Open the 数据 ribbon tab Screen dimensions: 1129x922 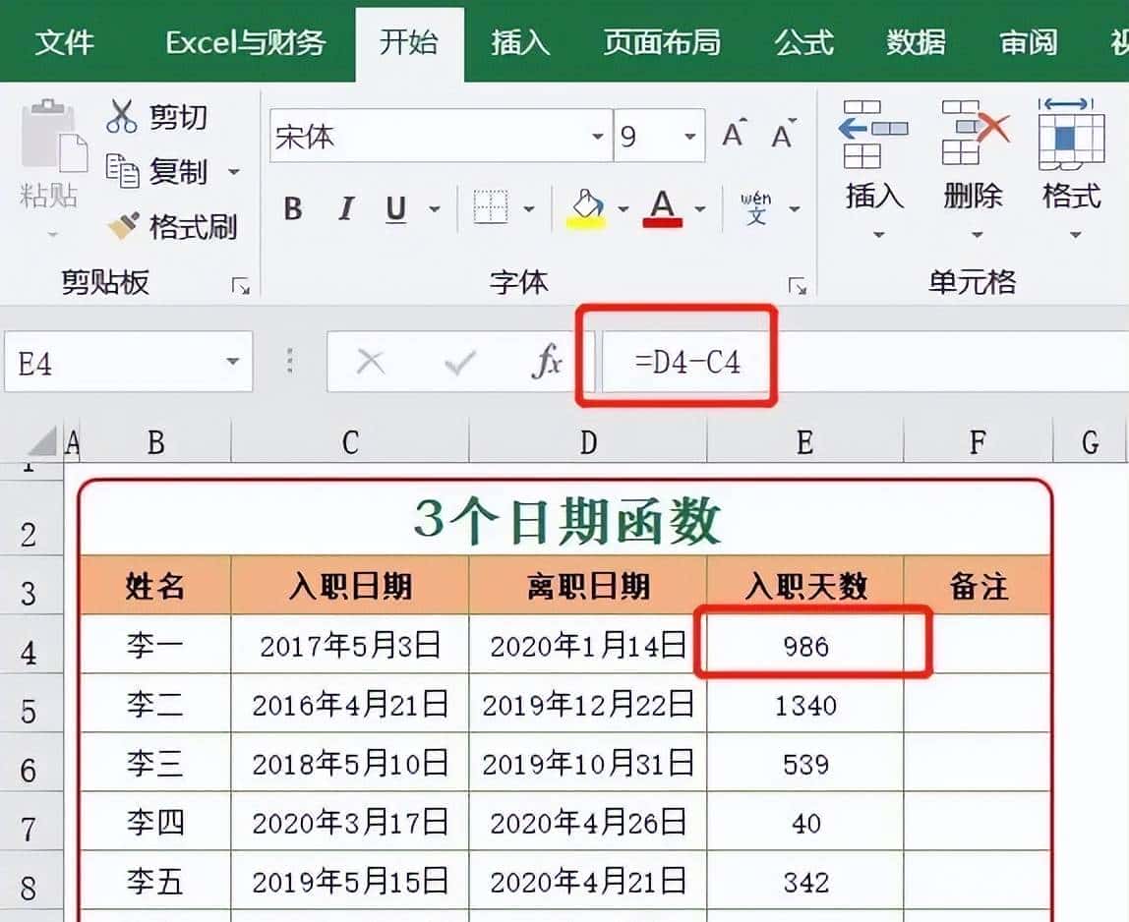[917, 43]
